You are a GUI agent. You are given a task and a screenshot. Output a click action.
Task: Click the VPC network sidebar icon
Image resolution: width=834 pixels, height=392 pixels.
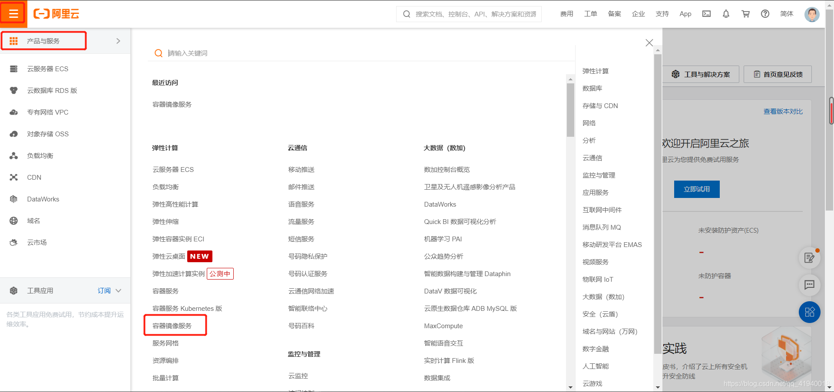pos(13,112)
